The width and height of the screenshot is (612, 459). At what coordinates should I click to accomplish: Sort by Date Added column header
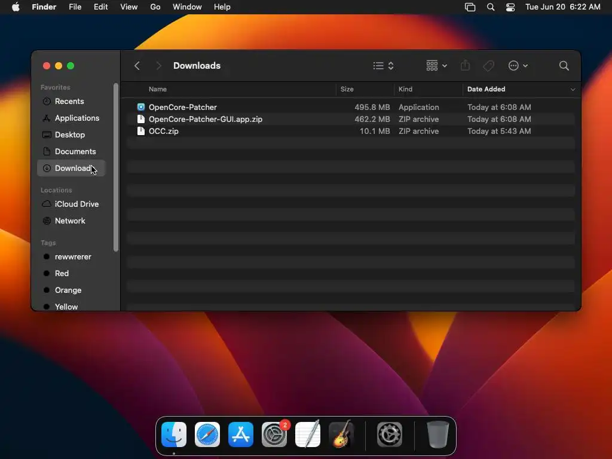tap(486, 89)
